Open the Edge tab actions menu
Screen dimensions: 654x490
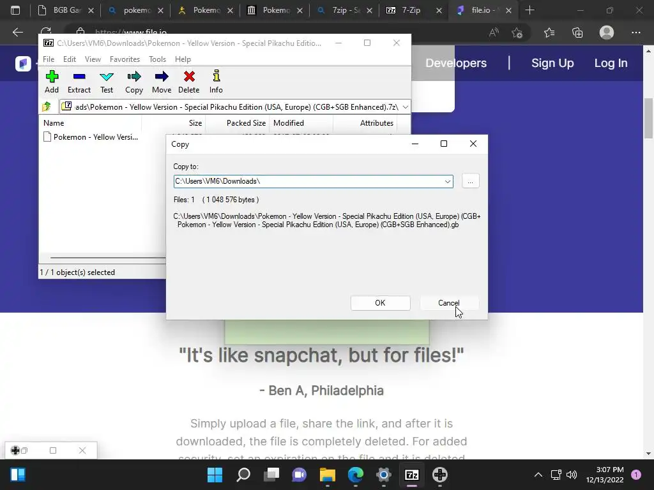pyautogui.click(x=15, y=10)
